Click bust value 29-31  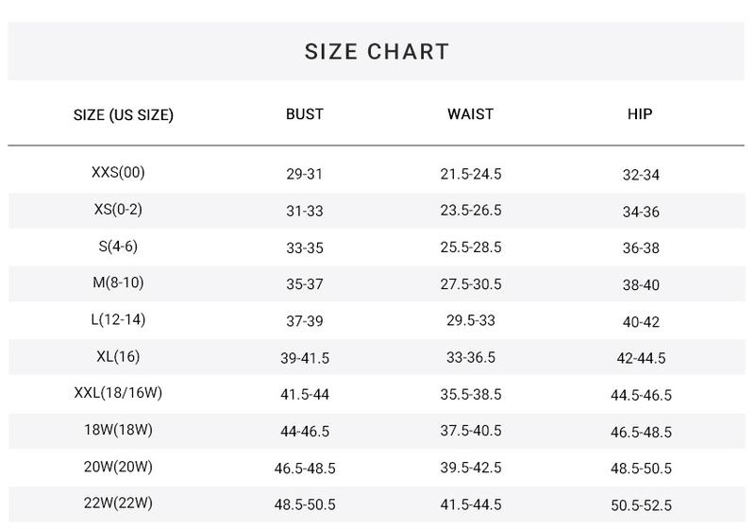click(304, 175)
